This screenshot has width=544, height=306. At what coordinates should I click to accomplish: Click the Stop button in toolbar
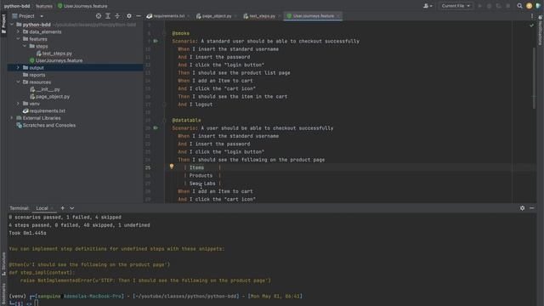coord(508,6)
